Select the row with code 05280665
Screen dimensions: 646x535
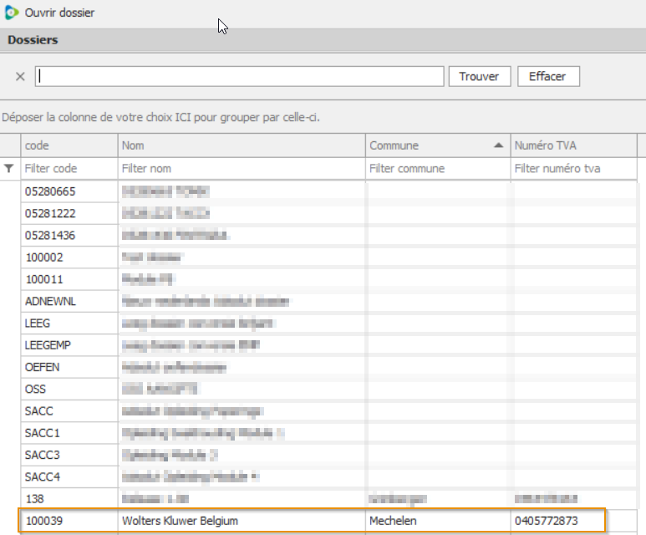[x=328, y=191]
